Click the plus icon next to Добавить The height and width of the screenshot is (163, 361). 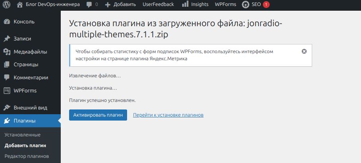pyautogui.click(x=108, y=5)
